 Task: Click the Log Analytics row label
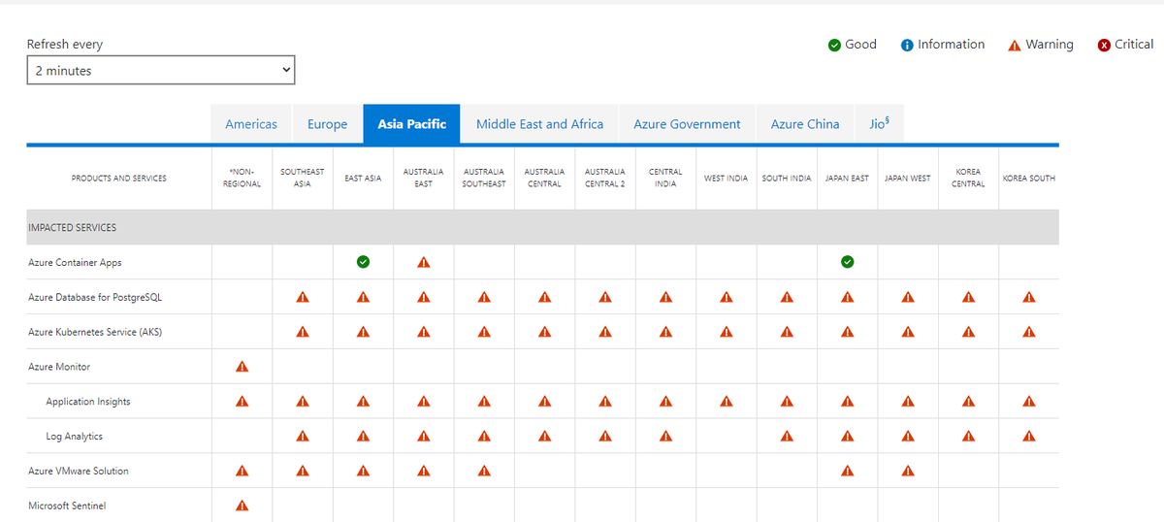pos(74,437)
